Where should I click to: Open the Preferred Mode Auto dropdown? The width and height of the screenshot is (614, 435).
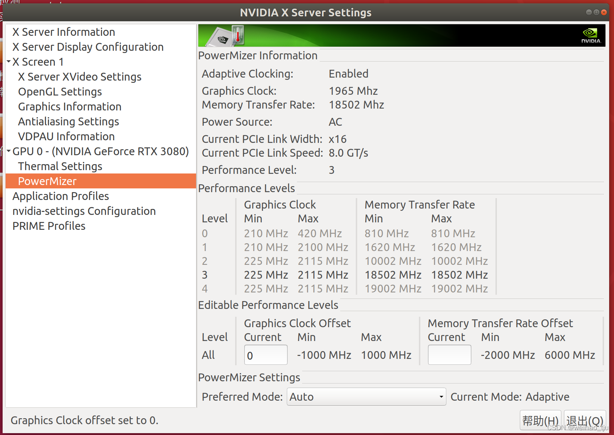366,397
